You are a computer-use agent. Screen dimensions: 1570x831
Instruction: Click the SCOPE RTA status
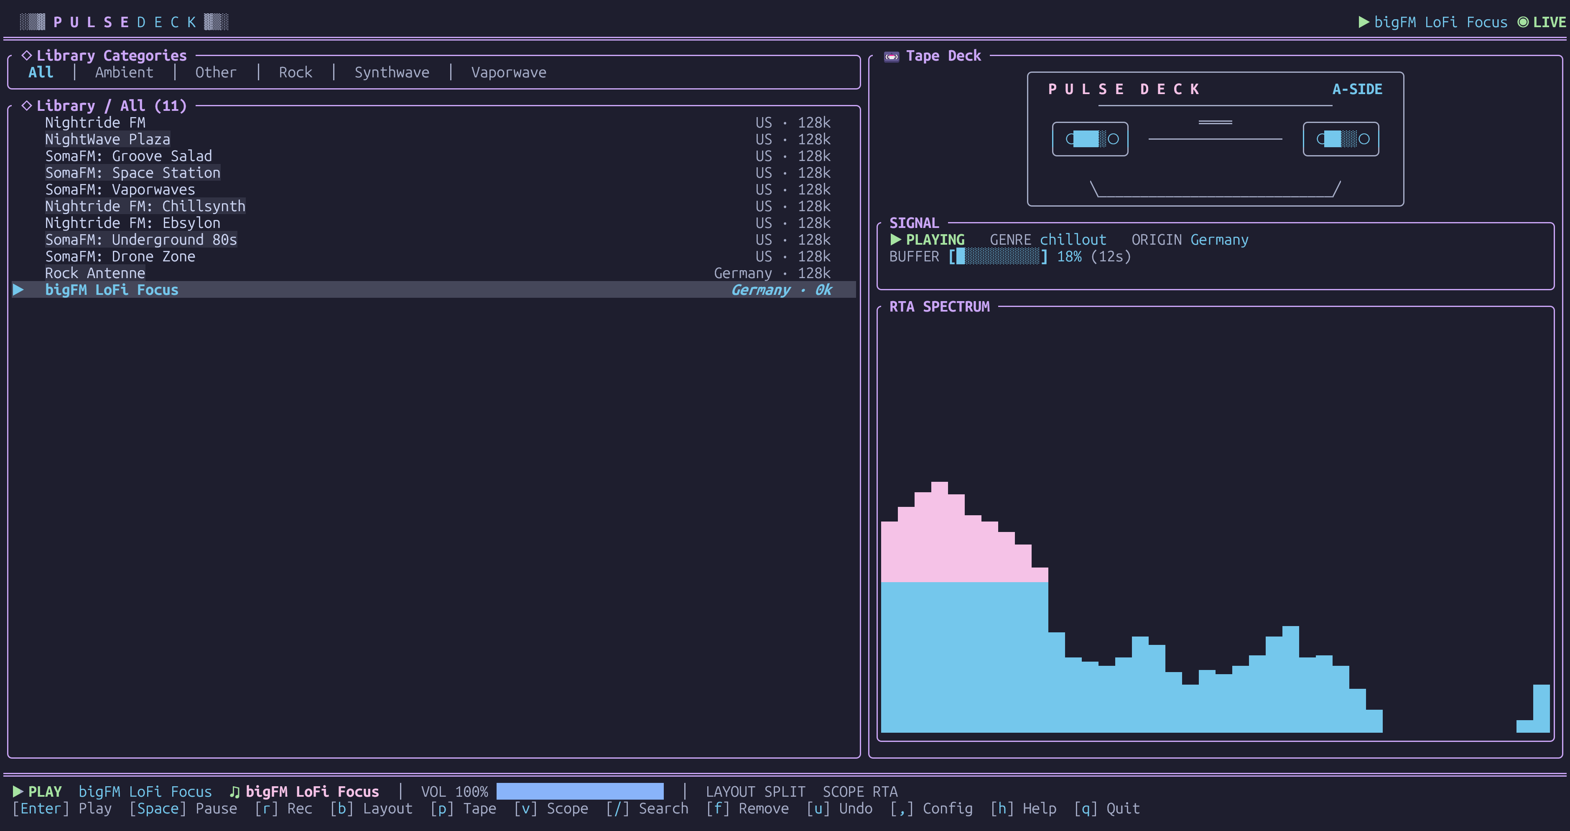(x=860, y=791)
